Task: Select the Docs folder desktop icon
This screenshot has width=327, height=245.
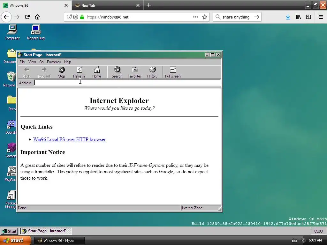Action: [x=11, y=103]
